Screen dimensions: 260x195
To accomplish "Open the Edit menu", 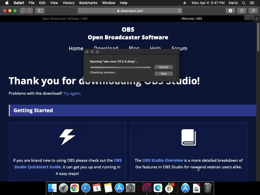I will click(x=42, y=3).
